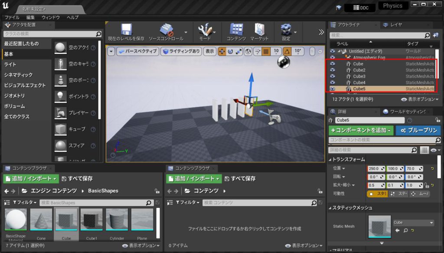Click the Cube (キューブ) placement icon
Screen dimensions: 444x253
click(x=60, y=129)
